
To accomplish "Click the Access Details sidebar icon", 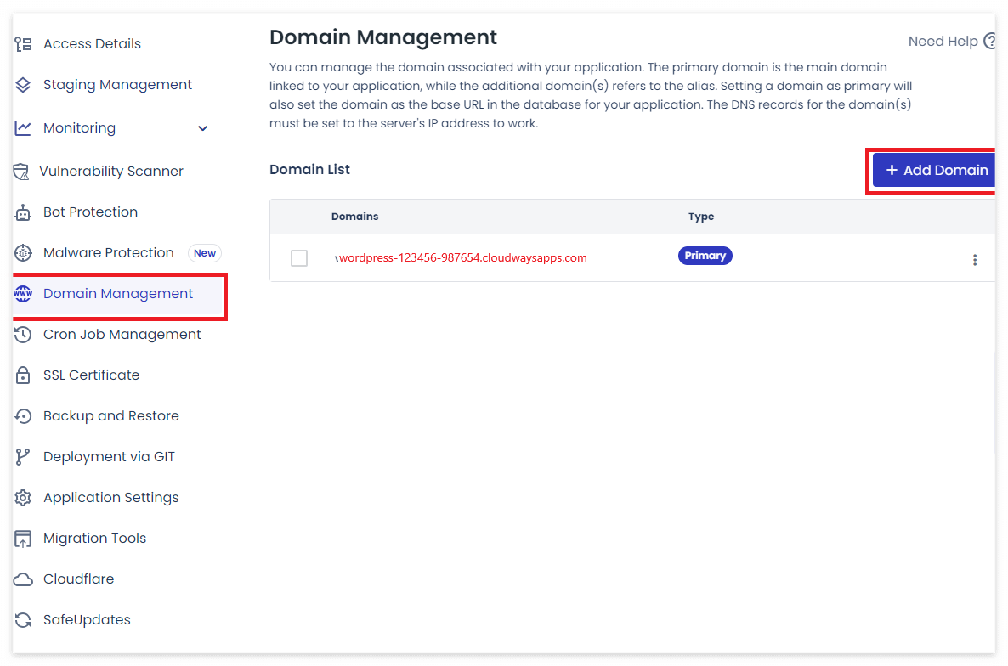I will pos(23,44).
